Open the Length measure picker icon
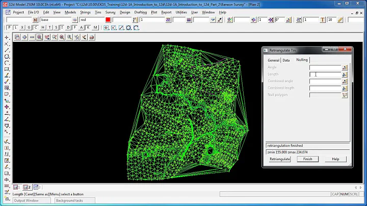 (x=345, y=74)
